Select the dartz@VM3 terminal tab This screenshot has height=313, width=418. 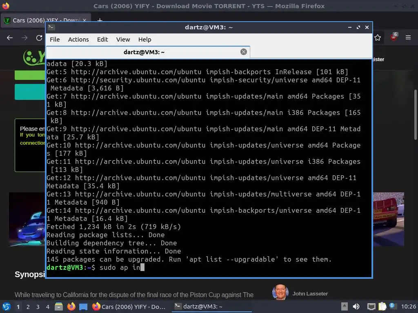[148, 52]
